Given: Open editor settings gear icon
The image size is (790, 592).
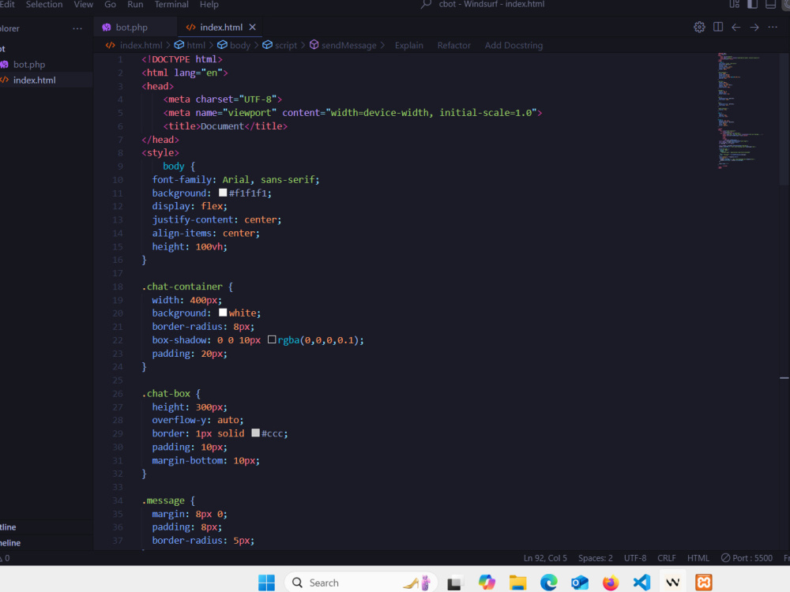Looking at the screenshot, I should [699, 27].
